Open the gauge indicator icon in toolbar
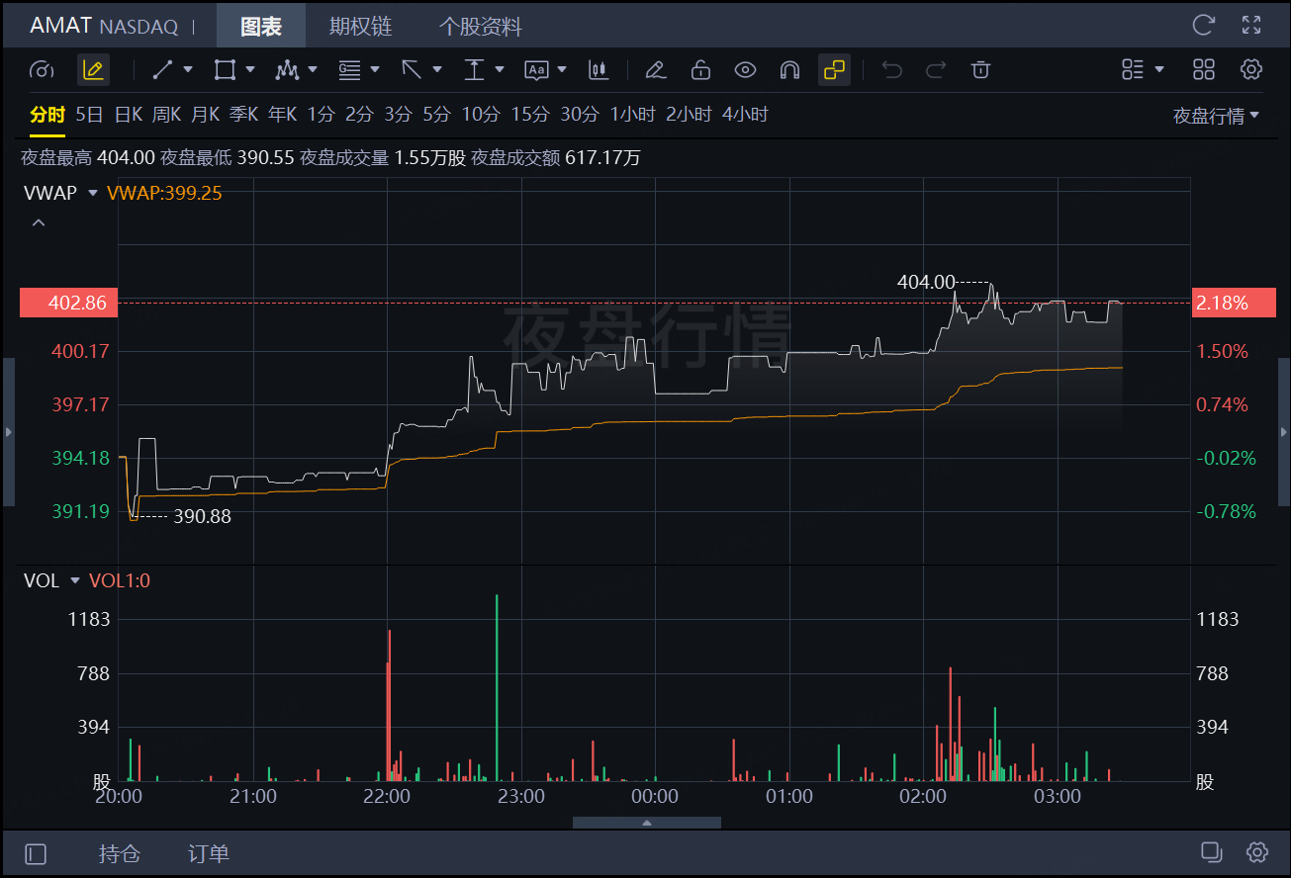Viewport: 1291px width, 878px height. 42,70
